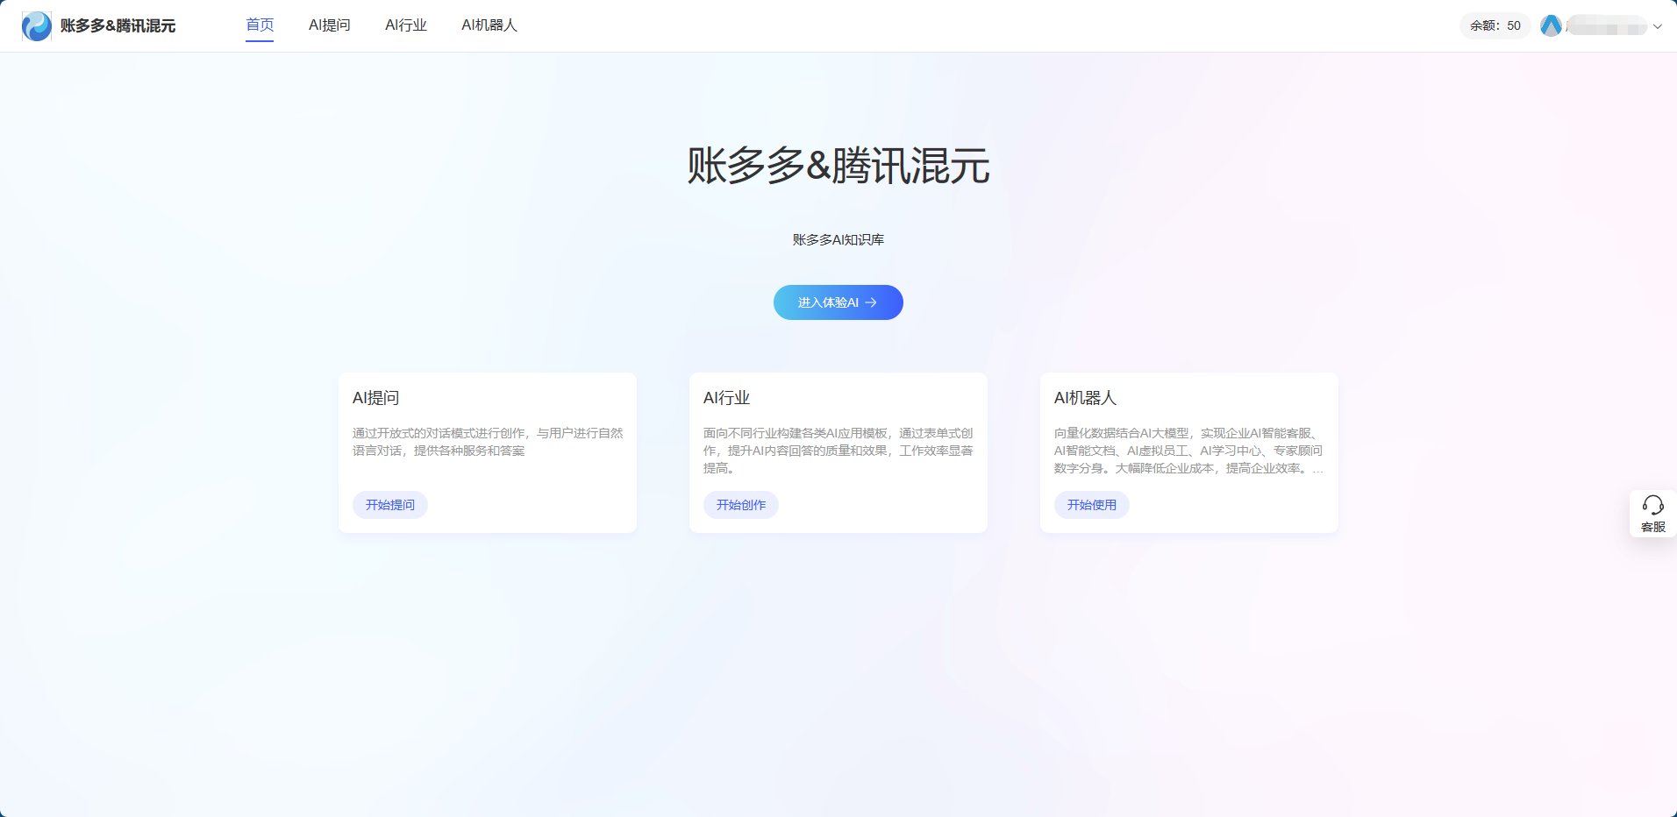Image resolution: width=1677 pixels, height=817 pixels.
Task: Click the 开始提问 button
Action: click(x=390, y=505)
